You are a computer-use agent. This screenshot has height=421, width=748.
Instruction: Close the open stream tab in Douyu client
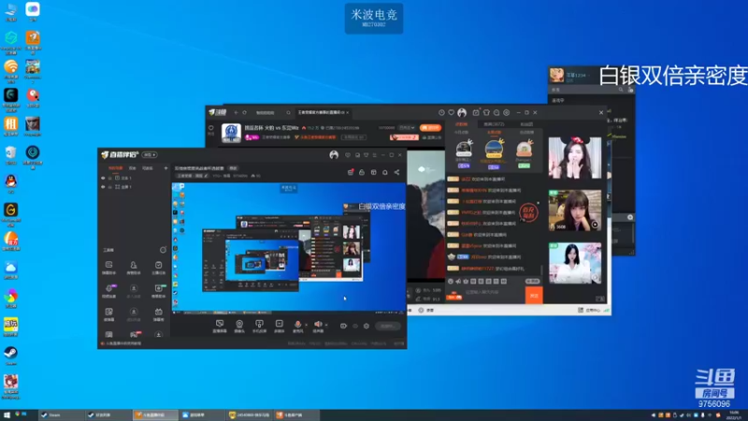coord(348,112)
